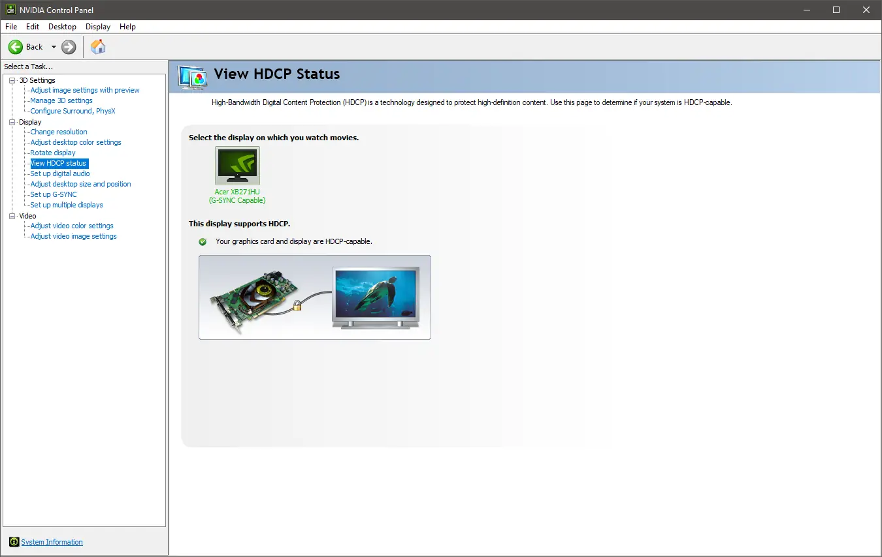Click the View HDCP Status header icon

pos(192,76)
